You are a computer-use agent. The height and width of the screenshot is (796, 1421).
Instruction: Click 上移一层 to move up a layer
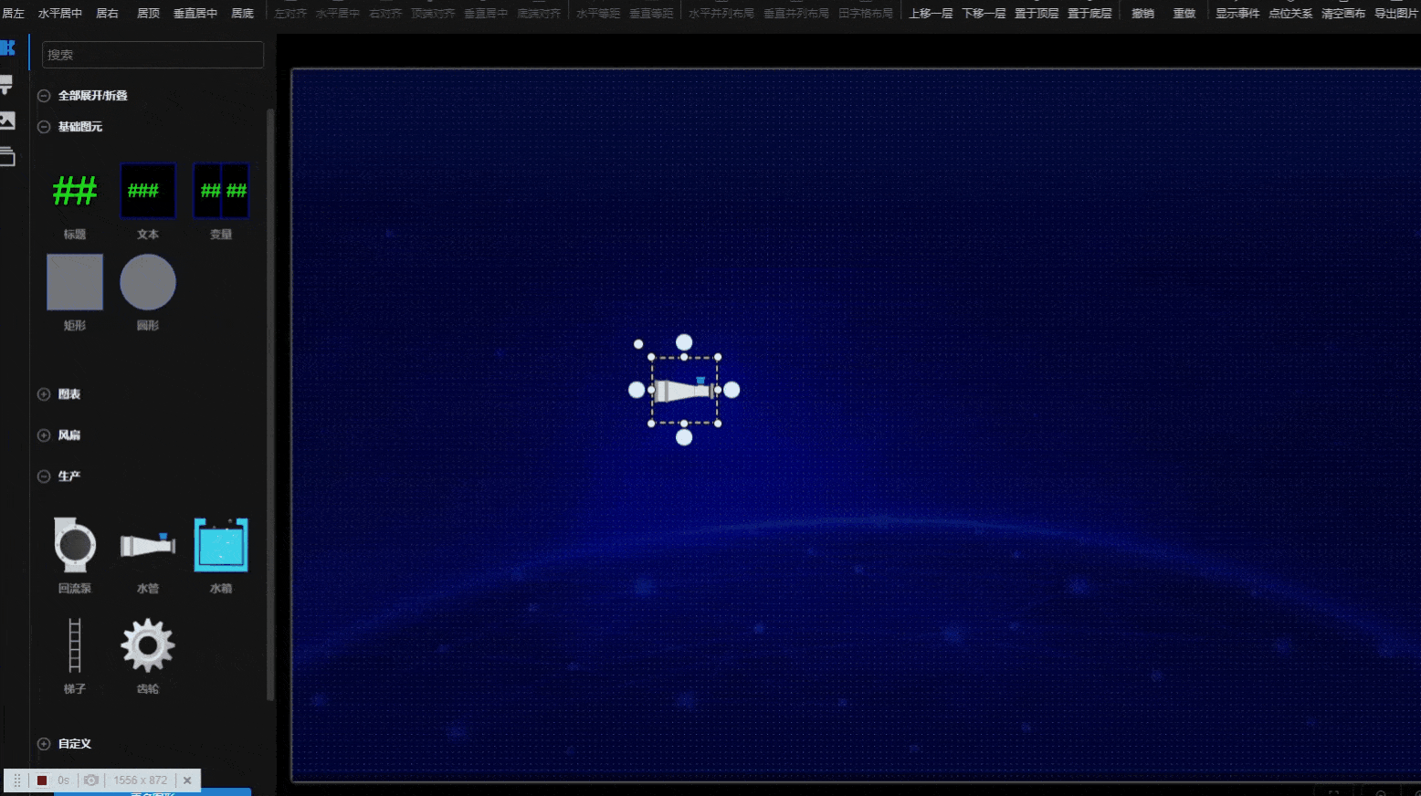(x=931, y=13)
